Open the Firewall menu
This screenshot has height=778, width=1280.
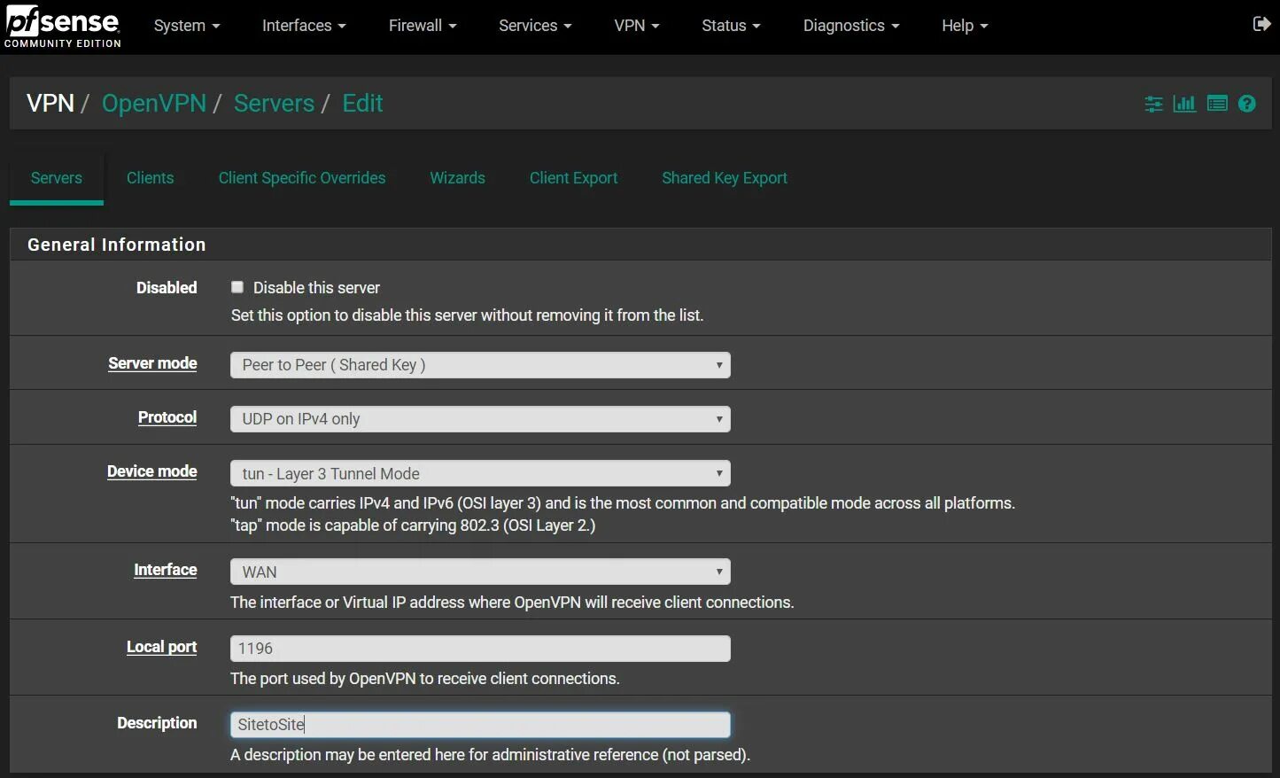coord(423,26)
